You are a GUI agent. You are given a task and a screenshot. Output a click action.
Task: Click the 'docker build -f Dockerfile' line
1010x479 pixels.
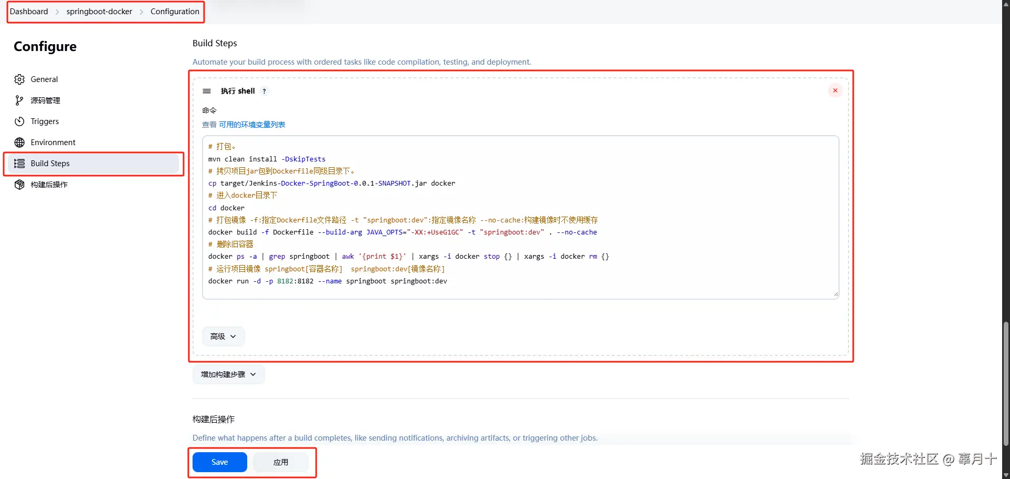tap(402, 232)
